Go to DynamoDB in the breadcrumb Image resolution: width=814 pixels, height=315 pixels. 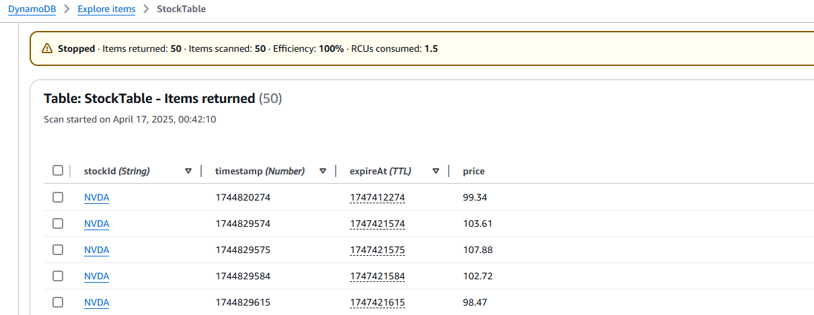tap(32, 9)
